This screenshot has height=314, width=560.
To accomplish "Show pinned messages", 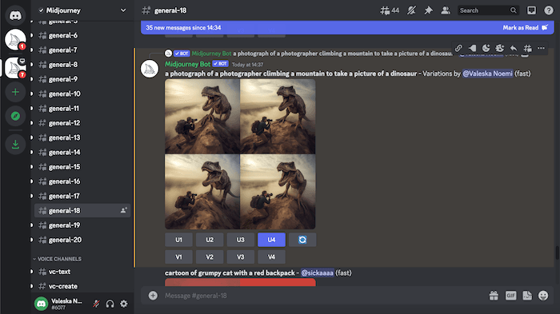I will (428, 10).
